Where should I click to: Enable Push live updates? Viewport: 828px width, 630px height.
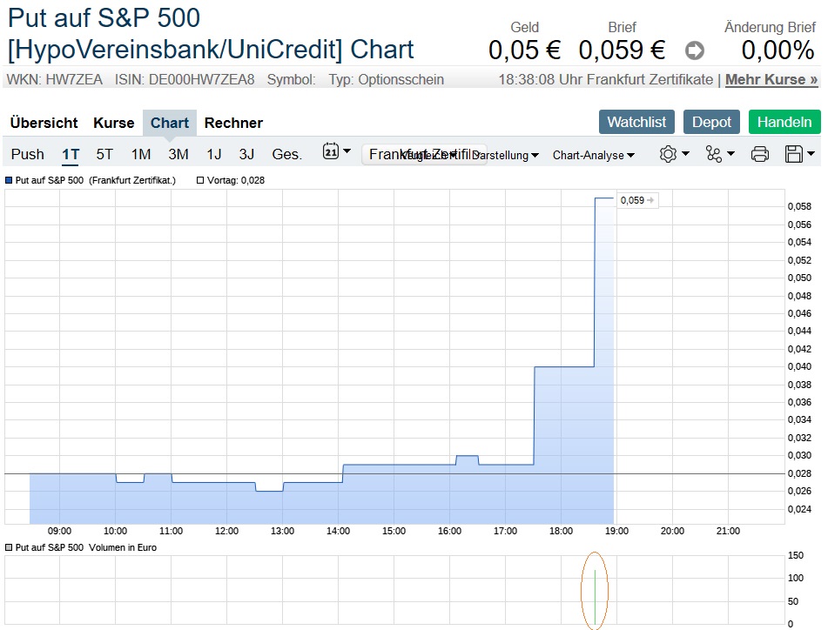point(28,154)
